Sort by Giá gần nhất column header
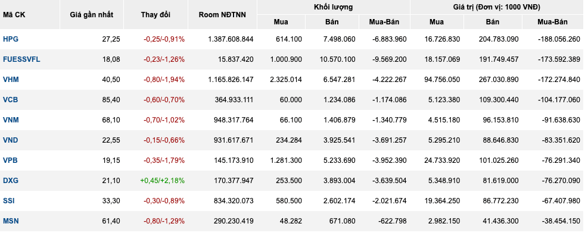This screenshot has height=233, width=585. pos(91,15)
